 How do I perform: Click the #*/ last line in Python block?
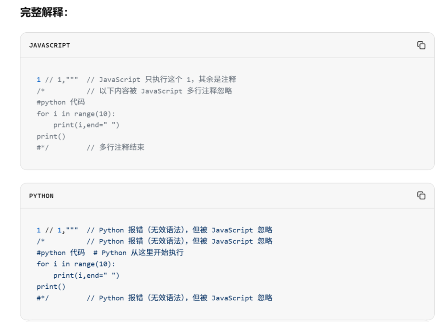[154, 298]
